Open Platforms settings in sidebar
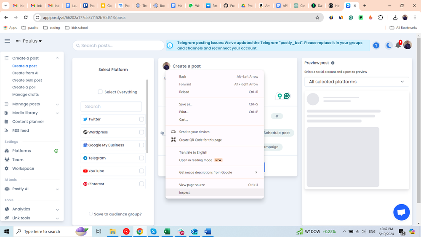 click(21, 151)
